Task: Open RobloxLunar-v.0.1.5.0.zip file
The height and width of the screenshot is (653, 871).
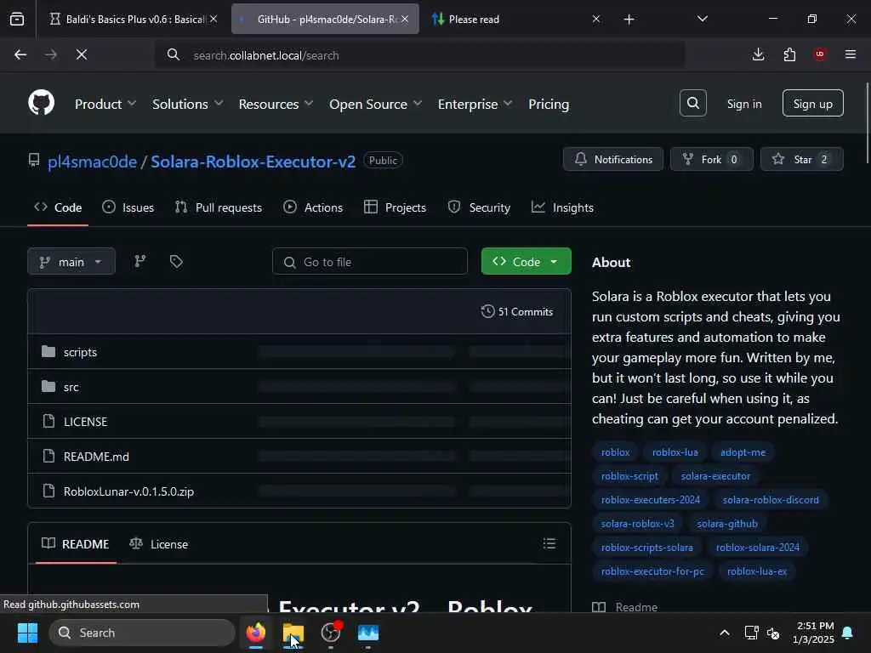Action: pyautogui.click(x=128, y=491)
